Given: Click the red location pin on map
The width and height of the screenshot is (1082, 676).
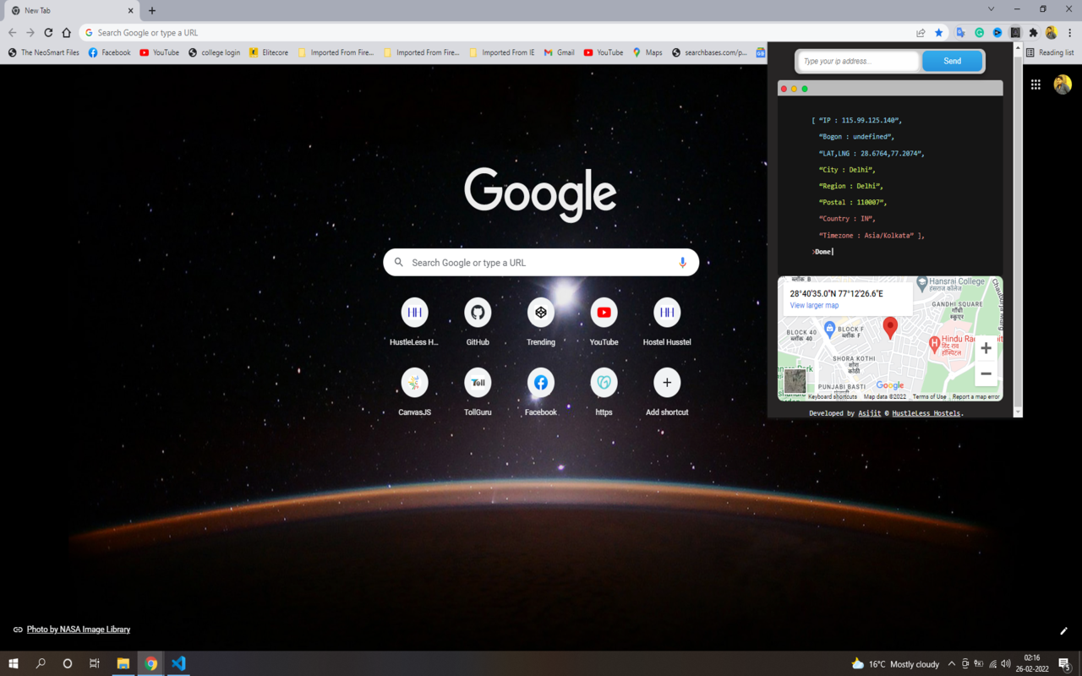Looking at the screenshot, I should (890, 328).
